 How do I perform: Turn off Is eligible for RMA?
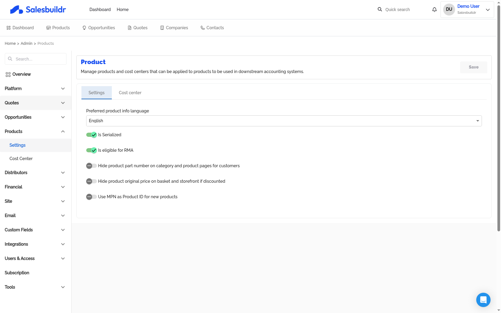[x=91, y=150]
